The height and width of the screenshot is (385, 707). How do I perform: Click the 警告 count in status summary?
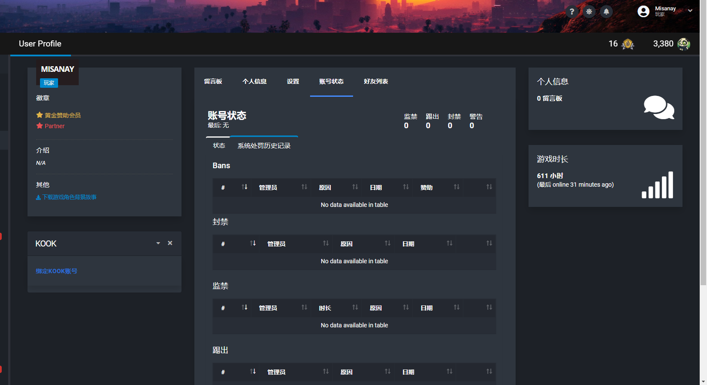pyautogui.click(x=472, y=126)
